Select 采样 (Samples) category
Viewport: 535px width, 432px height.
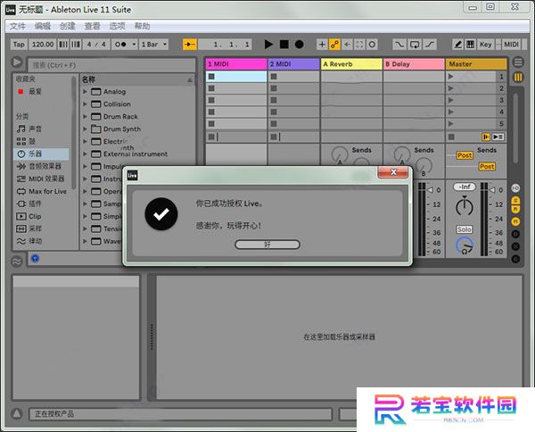click(x=42, y=228)
